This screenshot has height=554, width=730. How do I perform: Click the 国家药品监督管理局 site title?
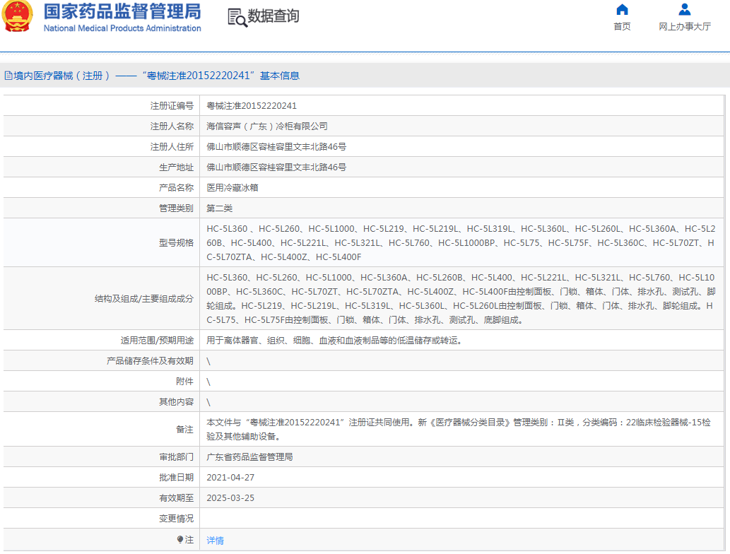tap(122, 12)
